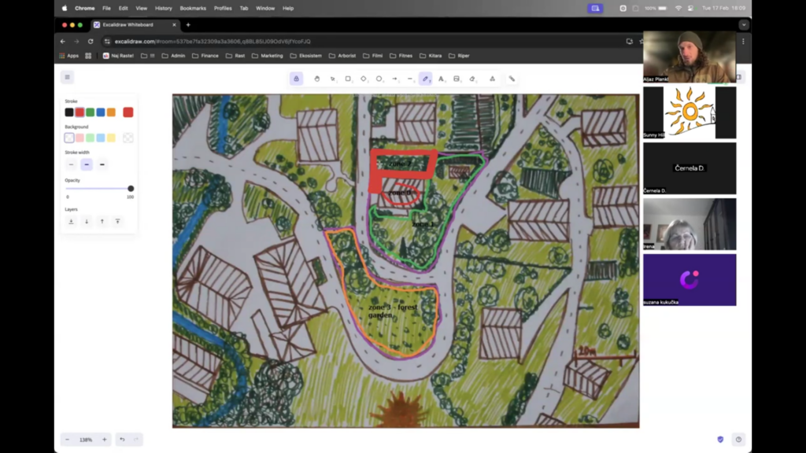Select the Ellipse shape tool
This screenshot has width=806, height=453.
379,79
